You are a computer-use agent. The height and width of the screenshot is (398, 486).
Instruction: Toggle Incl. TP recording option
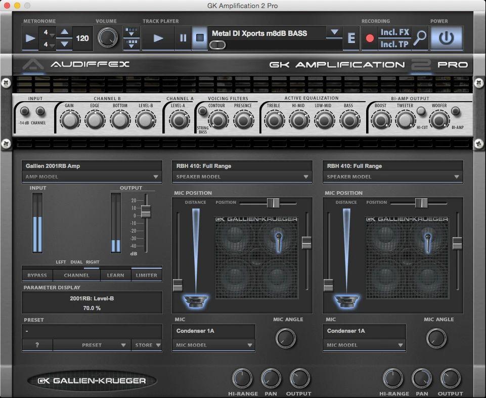pos(394,44)
